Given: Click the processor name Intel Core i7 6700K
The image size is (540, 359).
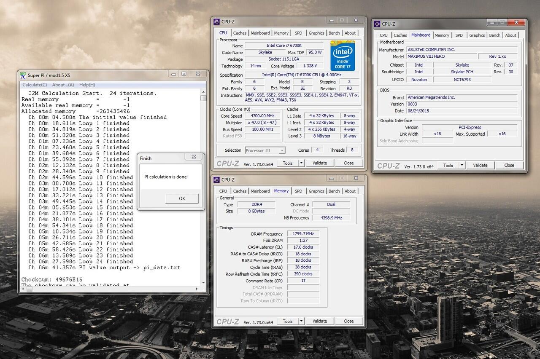Looking at the screenshot, I should (284, 46).
